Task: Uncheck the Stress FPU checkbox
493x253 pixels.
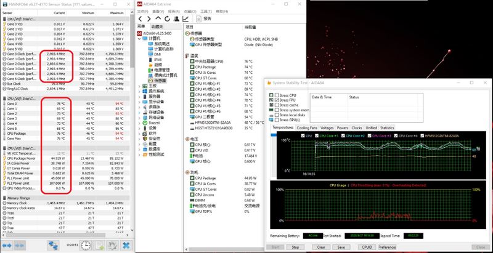Action: click(277, 100)
